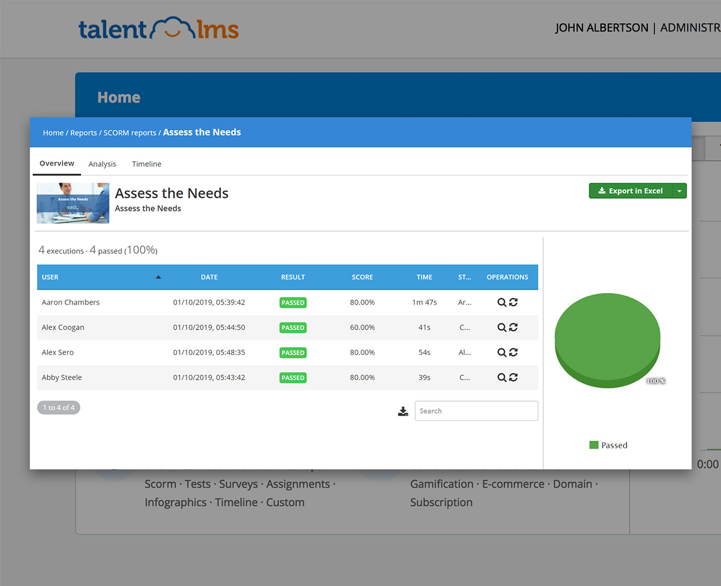The image size is (721, 586).
Task: Click the 1 to 4 of 4 pager badge
Action: point(59,407)
